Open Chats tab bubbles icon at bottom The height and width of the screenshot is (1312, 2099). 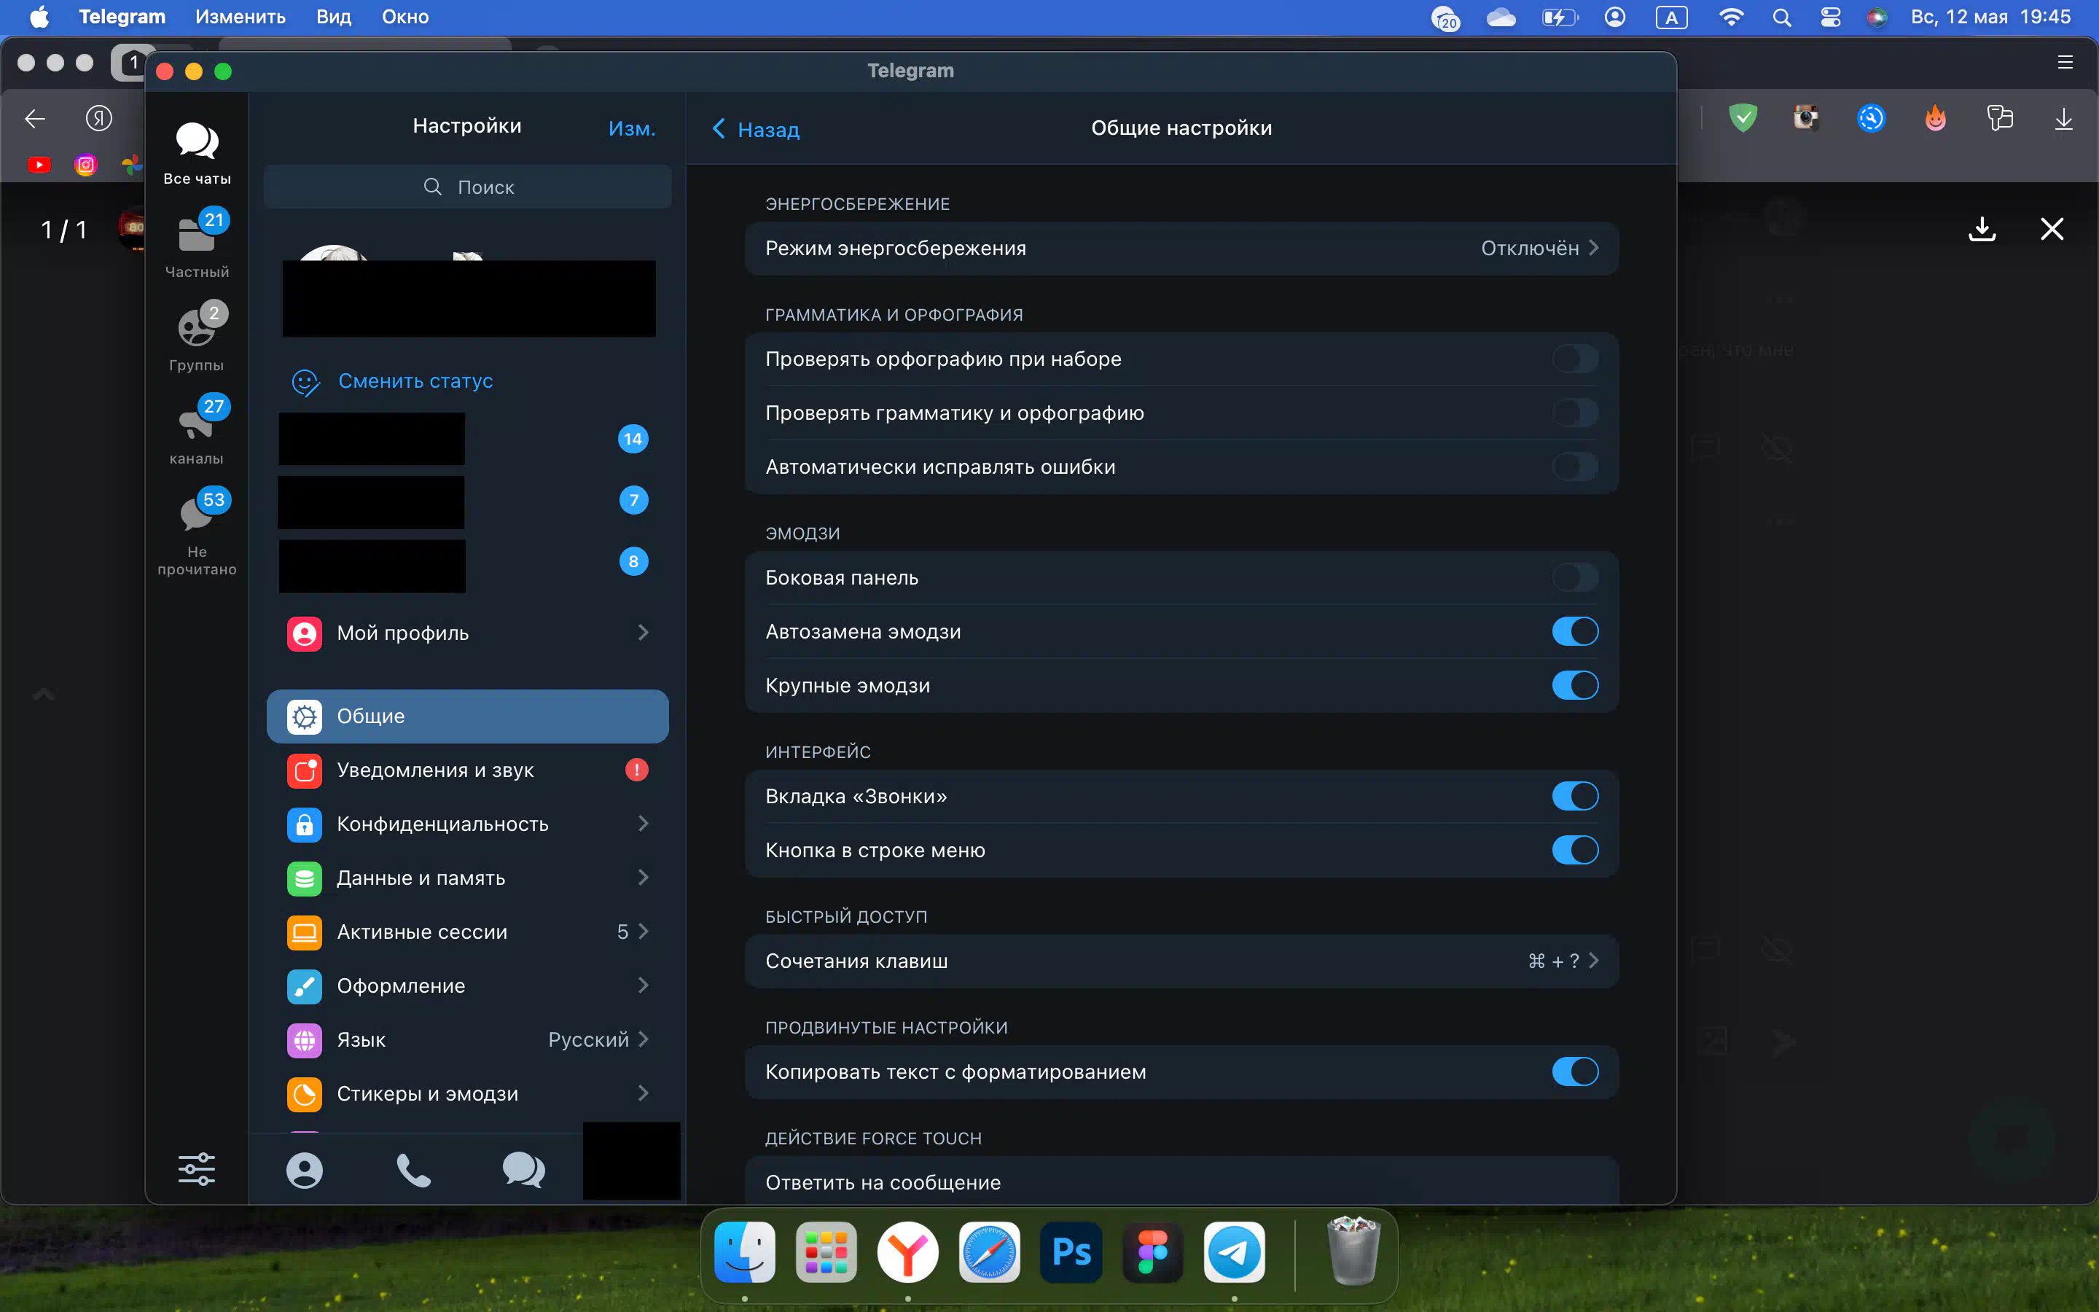[523, 1170]
